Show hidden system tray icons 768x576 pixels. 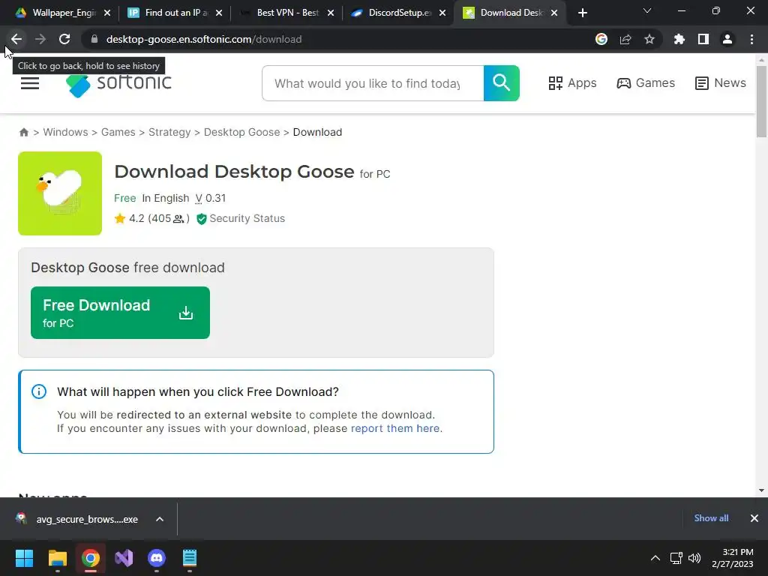pos(655,558)
